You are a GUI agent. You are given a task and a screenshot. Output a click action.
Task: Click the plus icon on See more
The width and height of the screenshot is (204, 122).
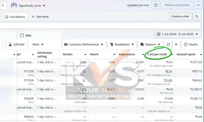point(33,17)
